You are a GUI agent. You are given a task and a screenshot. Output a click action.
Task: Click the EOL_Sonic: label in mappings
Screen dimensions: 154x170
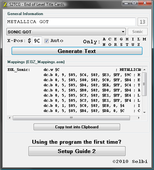[x=19, y=70]
